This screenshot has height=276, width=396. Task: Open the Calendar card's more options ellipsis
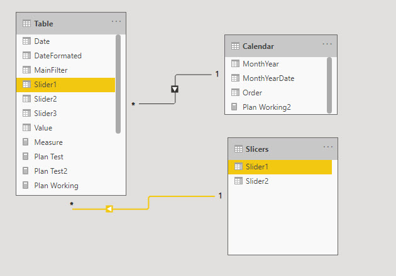point(327,44)
